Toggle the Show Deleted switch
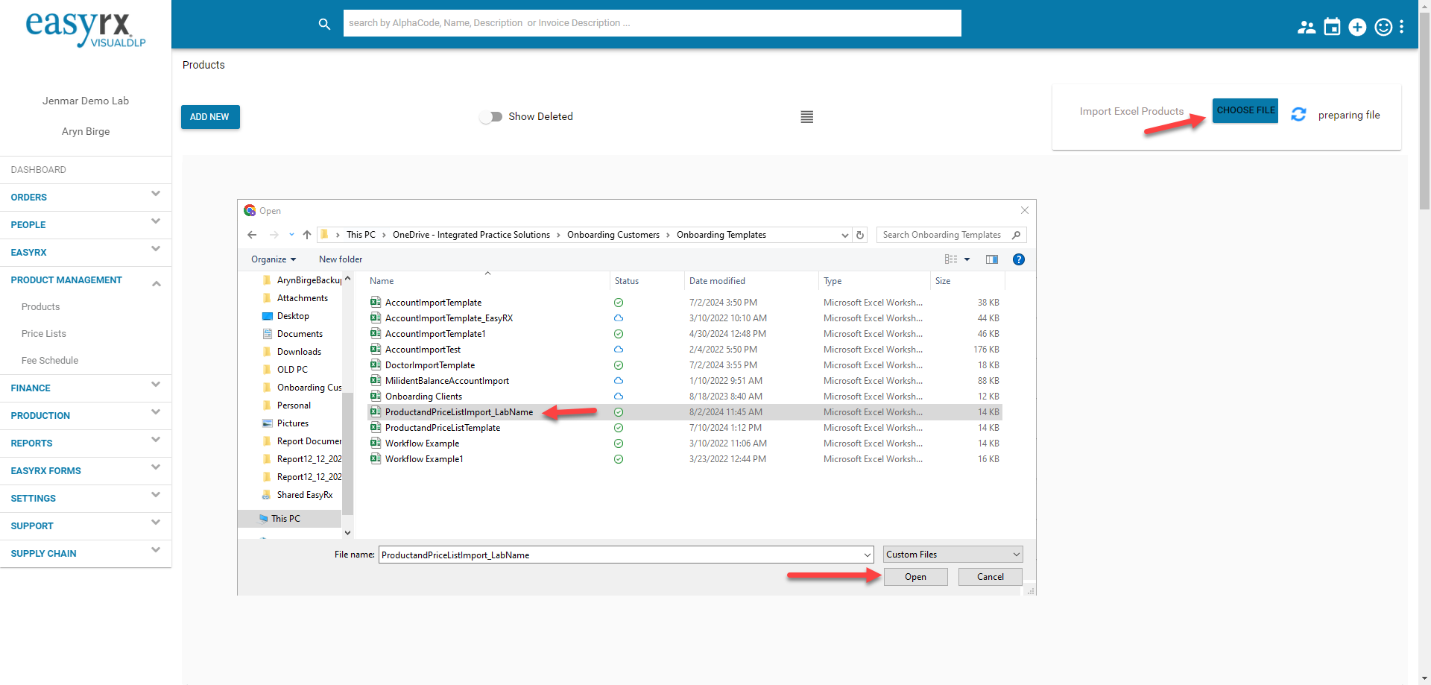The height and width of the screenshot is (685, 1431). click(x=490, y=117)
